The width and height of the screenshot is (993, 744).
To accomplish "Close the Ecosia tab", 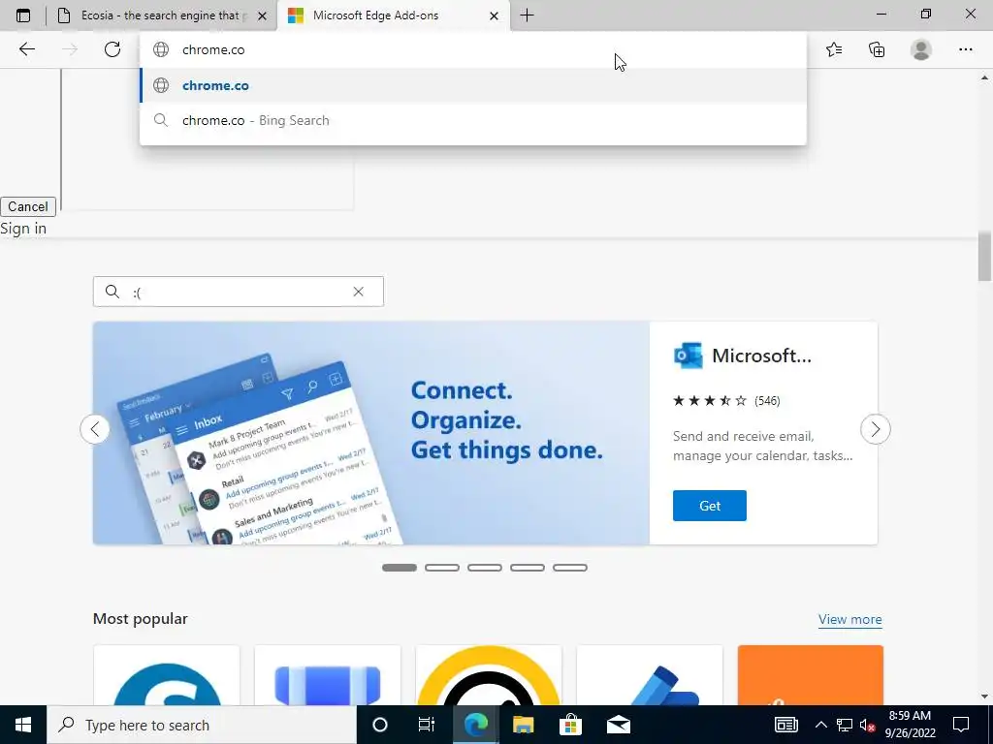I will [262, 15].
